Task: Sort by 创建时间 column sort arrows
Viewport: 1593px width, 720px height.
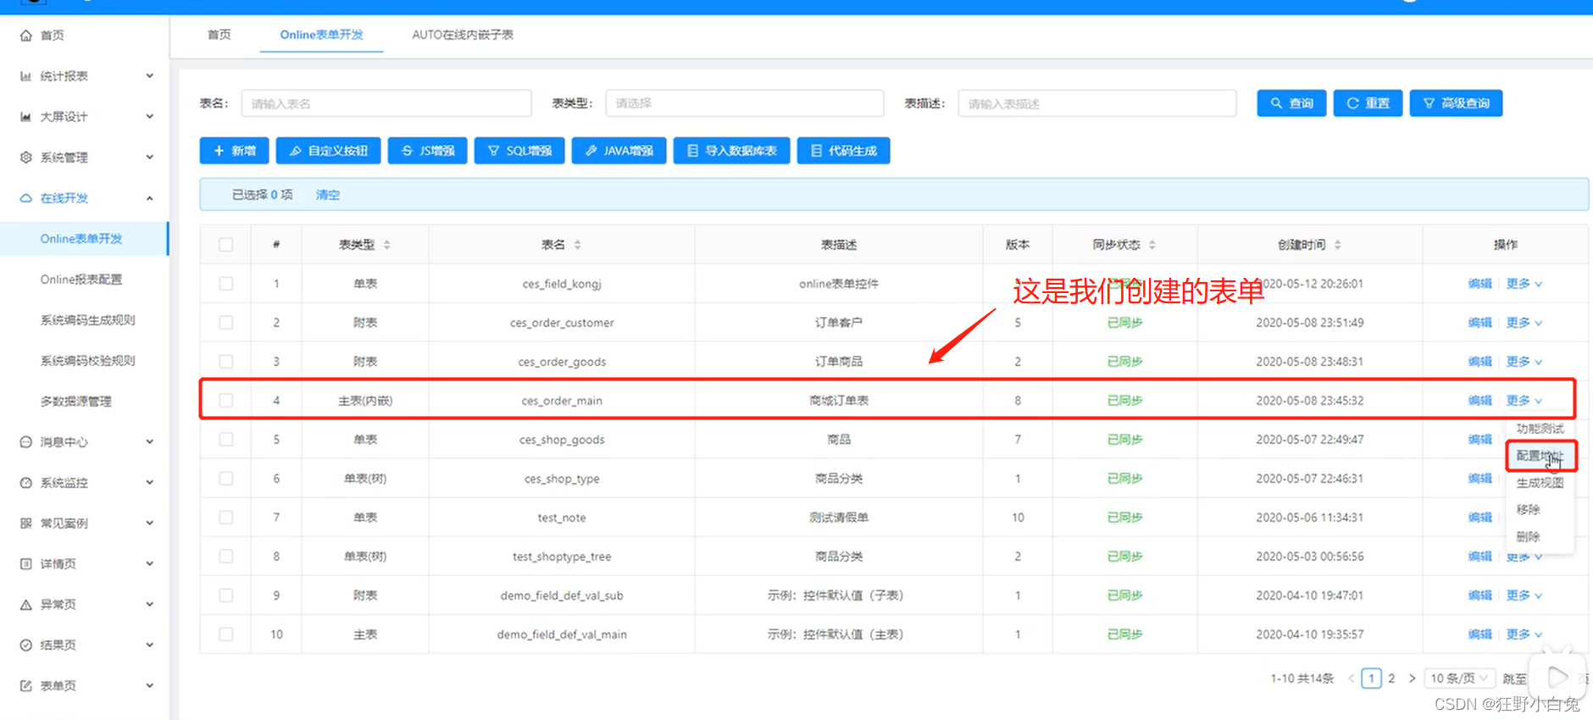Action: tap(1338, 245)
